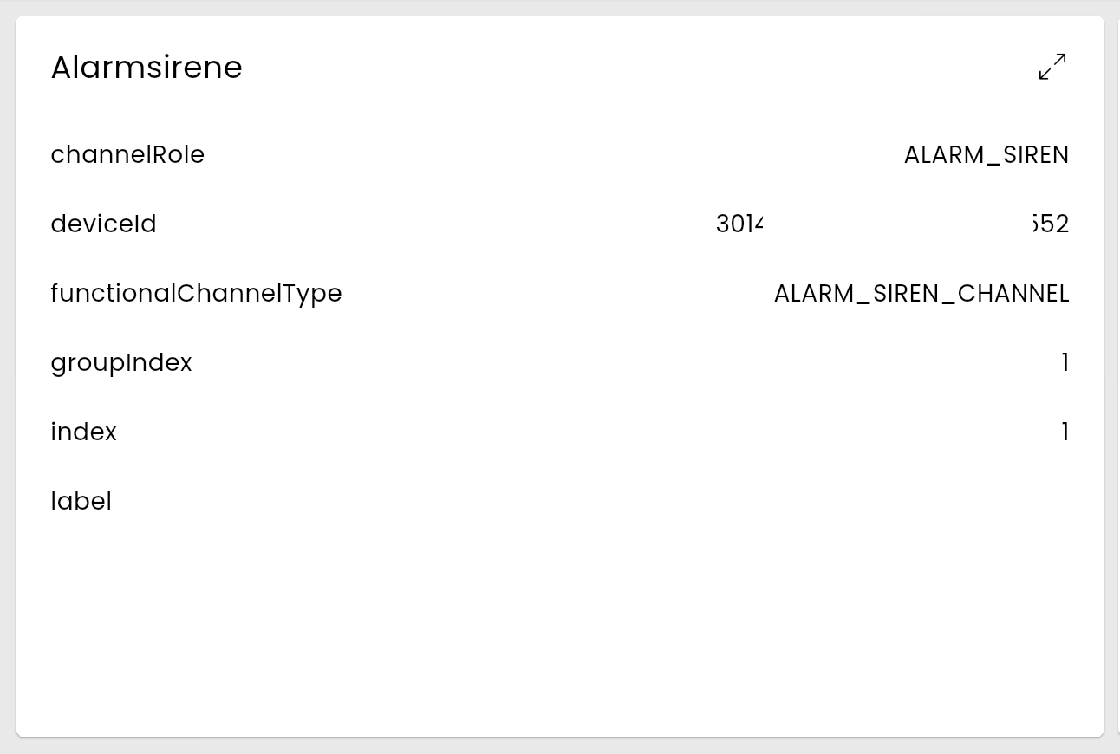Expand the Alarmsirene card to fullscreen
1120x754 pixels.
point(1052,67)
